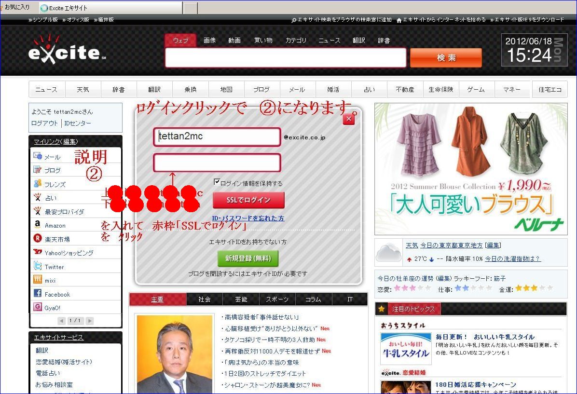Open マネー in the navigation bar
This screenshot has width=577, height=394.
click(x=512, y=89)
